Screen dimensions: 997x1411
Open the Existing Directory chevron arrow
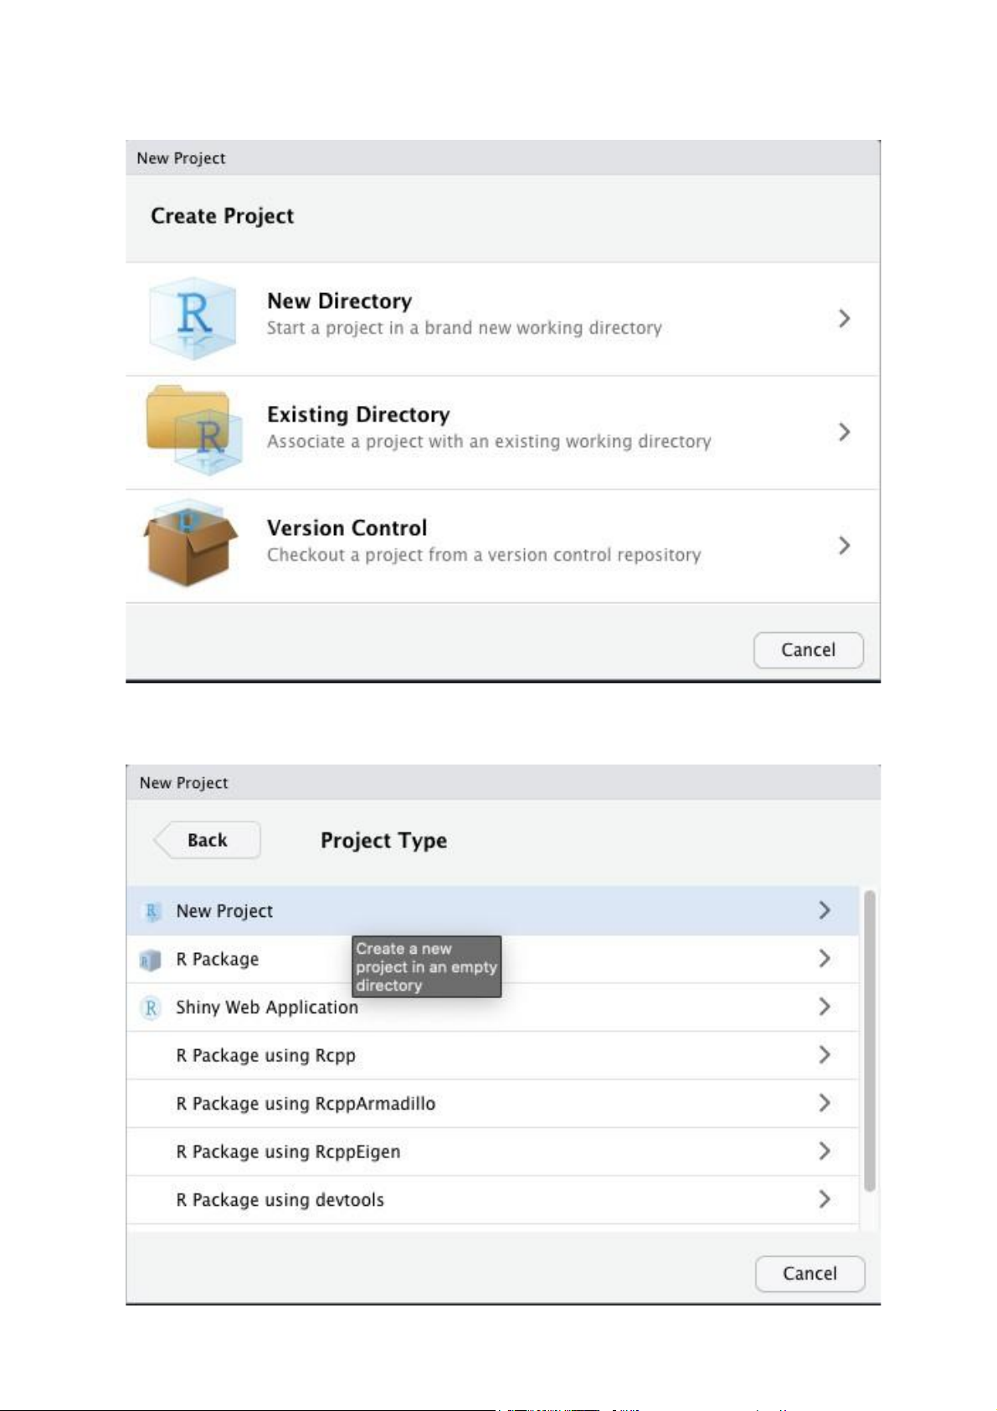click(x=844, y=432)
